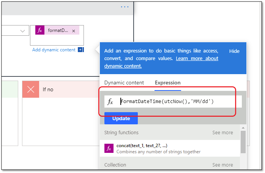The height and width of the screenshot is (173, 265).
Task: Hide the expression help banner
Action: 234,51
